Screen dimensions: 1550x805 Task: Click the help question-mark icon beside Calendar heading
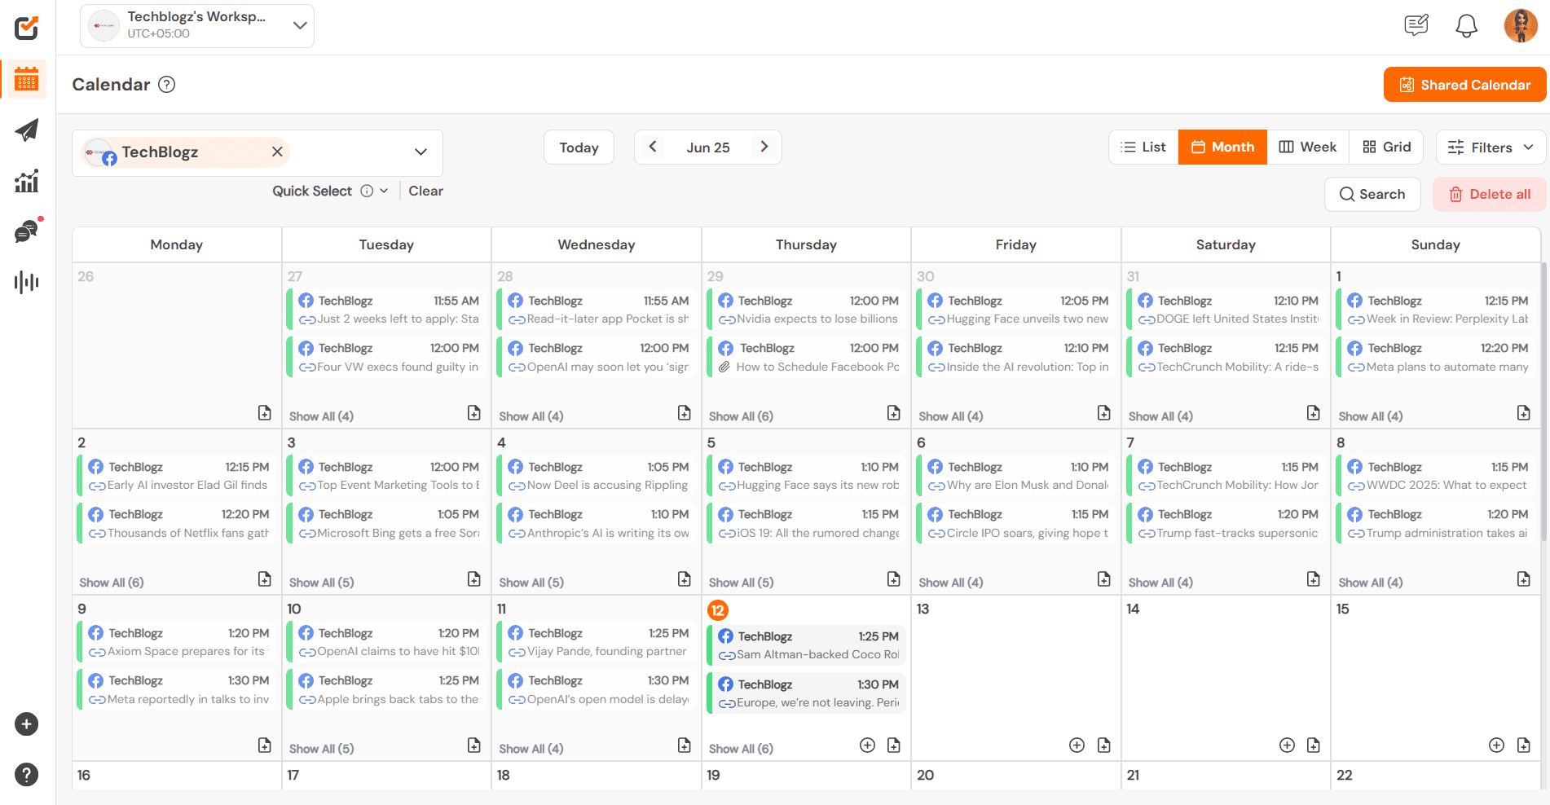pos(167,84)
